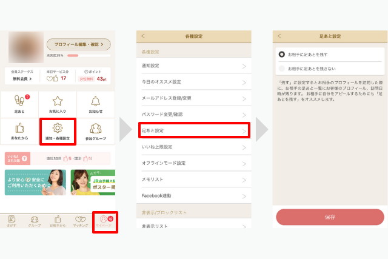This screenshot has width=388, height=259.
Task: Click chevron on メモリスト row
Action: [x=244, y=180]
